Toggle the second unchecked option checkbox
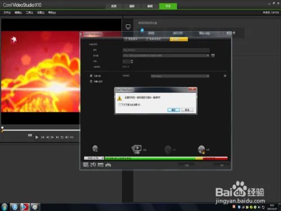 click(x=91, y=81)
